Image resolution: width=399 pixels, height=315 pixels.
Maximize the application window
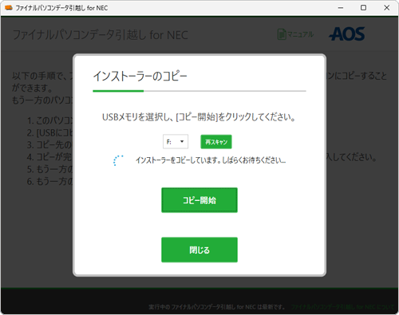[363, 8]
